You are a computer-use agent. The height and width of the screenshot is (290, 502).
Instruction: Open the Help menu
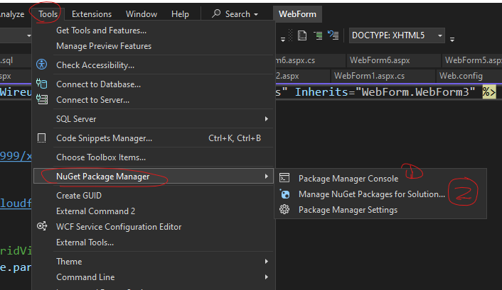(x=180, y=14)
